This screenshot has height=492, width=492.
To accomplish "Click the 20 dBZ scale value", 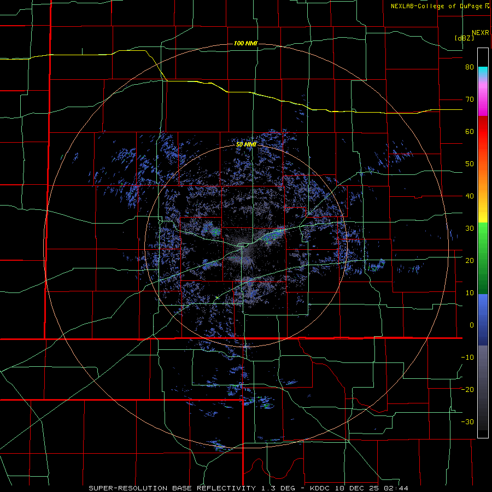I will 470,260.
